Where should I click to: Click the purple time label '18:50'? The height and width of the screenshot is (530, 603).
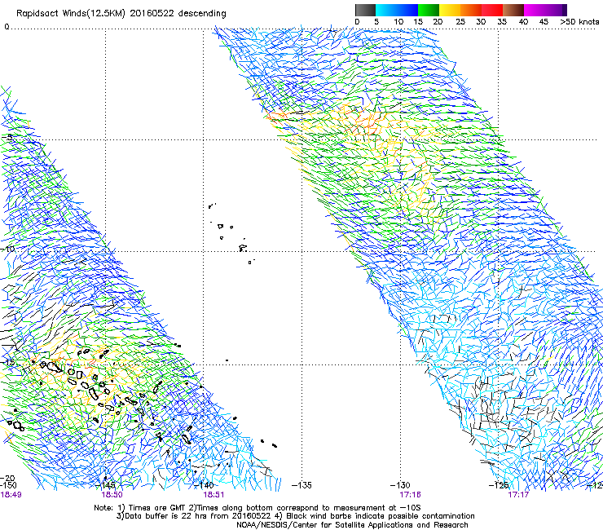point(112,494)
